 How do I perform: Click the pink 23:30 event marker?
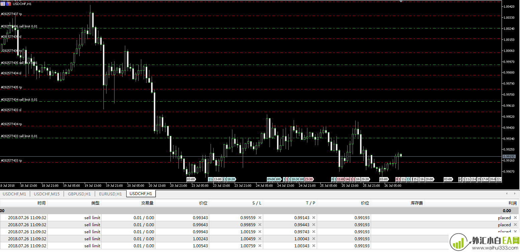309,179
